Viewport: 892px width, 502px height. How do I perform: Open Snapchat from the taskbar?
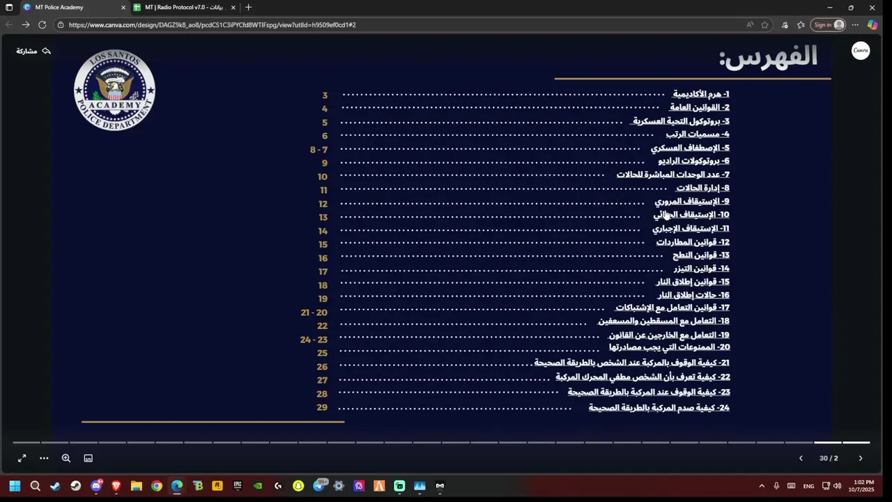(298, 486)
